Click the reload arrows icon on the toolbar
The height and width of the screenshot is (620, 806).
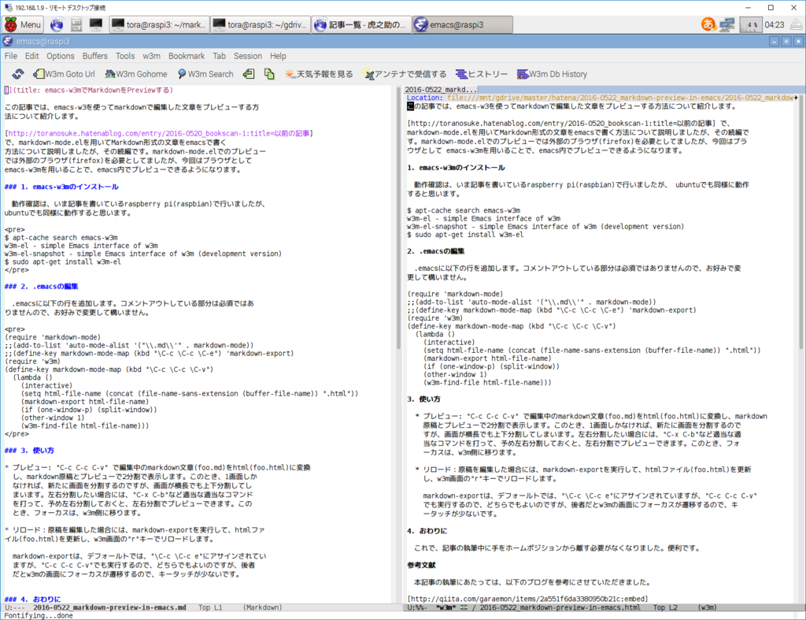18,74
